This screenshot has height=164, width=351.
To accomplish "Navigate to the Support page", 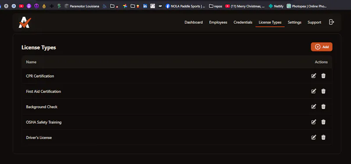I will pyautogui.click(x=314, y=22).
